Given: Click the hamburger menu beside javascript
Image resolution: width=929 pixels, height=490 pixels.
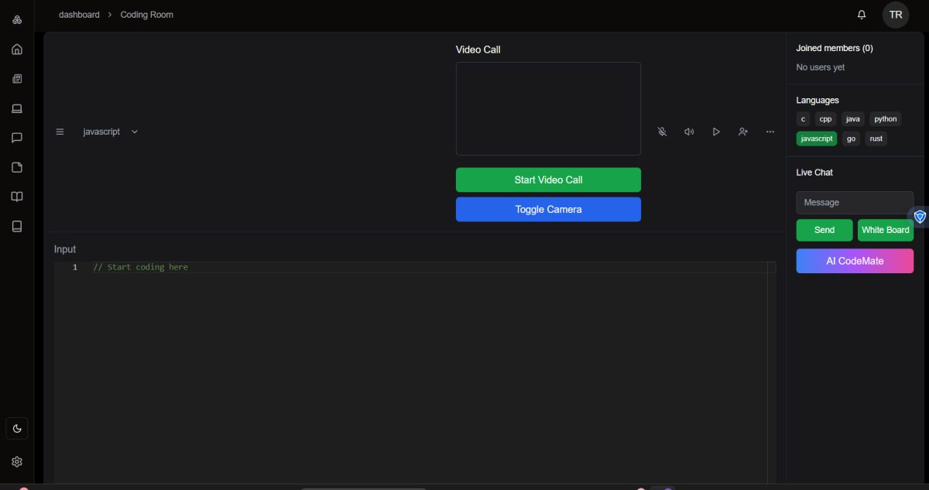Looking at the screenshot, I should [x=60, y=132].
